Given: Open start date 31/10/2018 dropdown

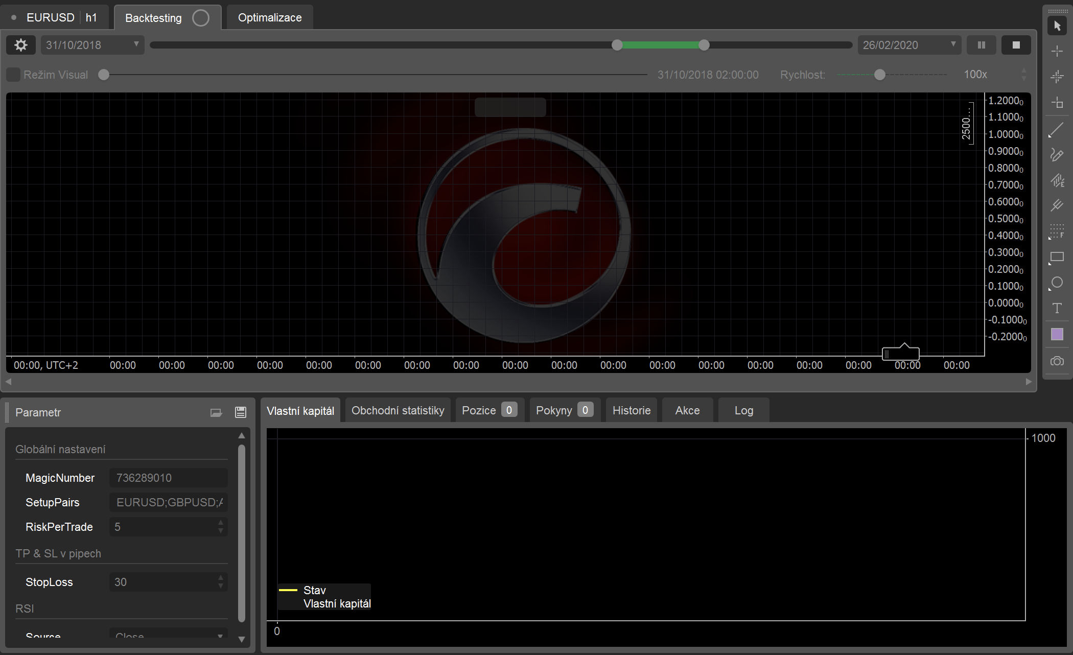Looking at the screenshot, I should 92,45.
